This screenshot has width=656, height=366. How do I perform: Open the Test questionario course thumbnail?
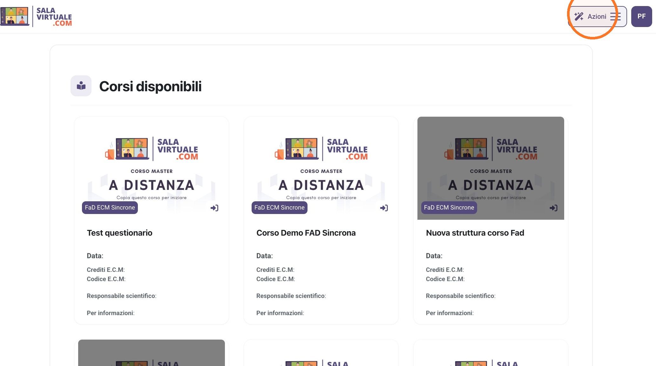152,168
